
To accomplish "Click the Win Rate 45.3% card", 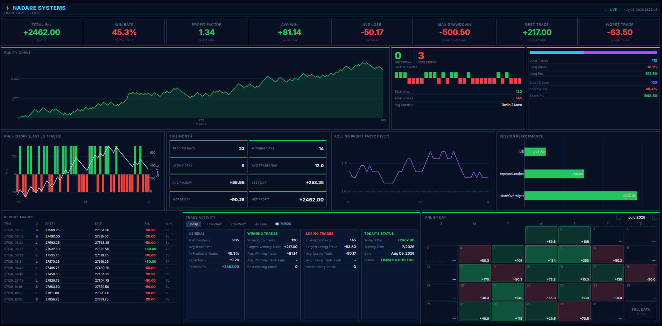I will 124,32.
